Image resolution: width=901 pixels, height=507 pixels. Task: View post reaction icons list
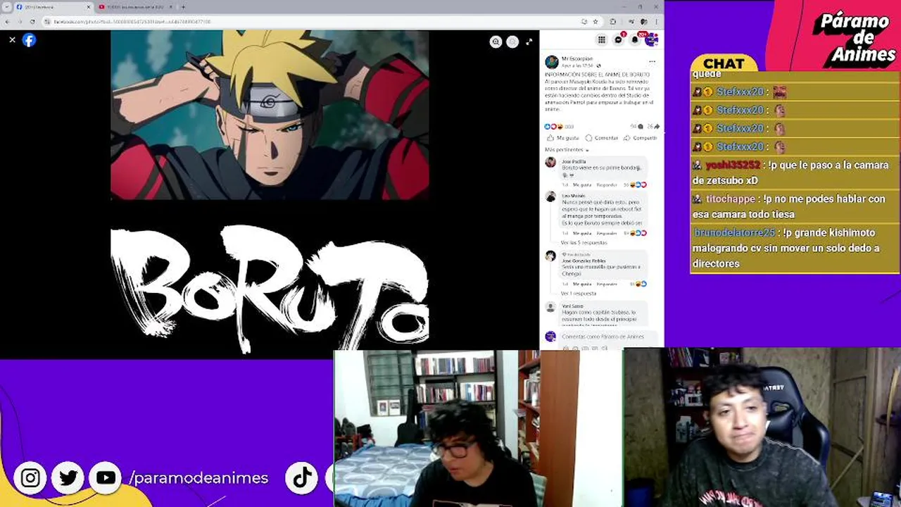pos(553,127)
